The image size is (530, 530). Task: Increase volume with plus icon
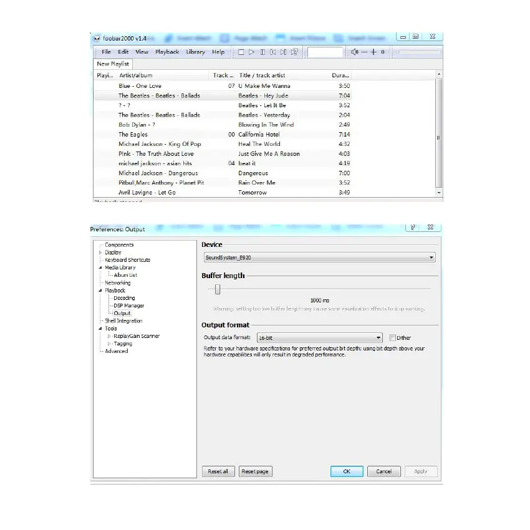(373, 52)
